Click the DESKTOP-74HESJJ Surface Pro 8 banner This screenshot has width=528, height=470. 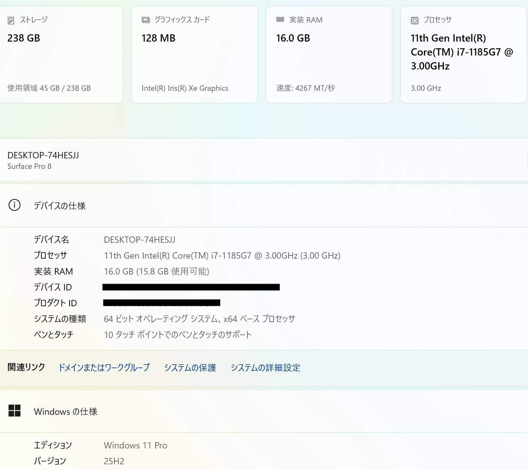(x=264, y=160)
